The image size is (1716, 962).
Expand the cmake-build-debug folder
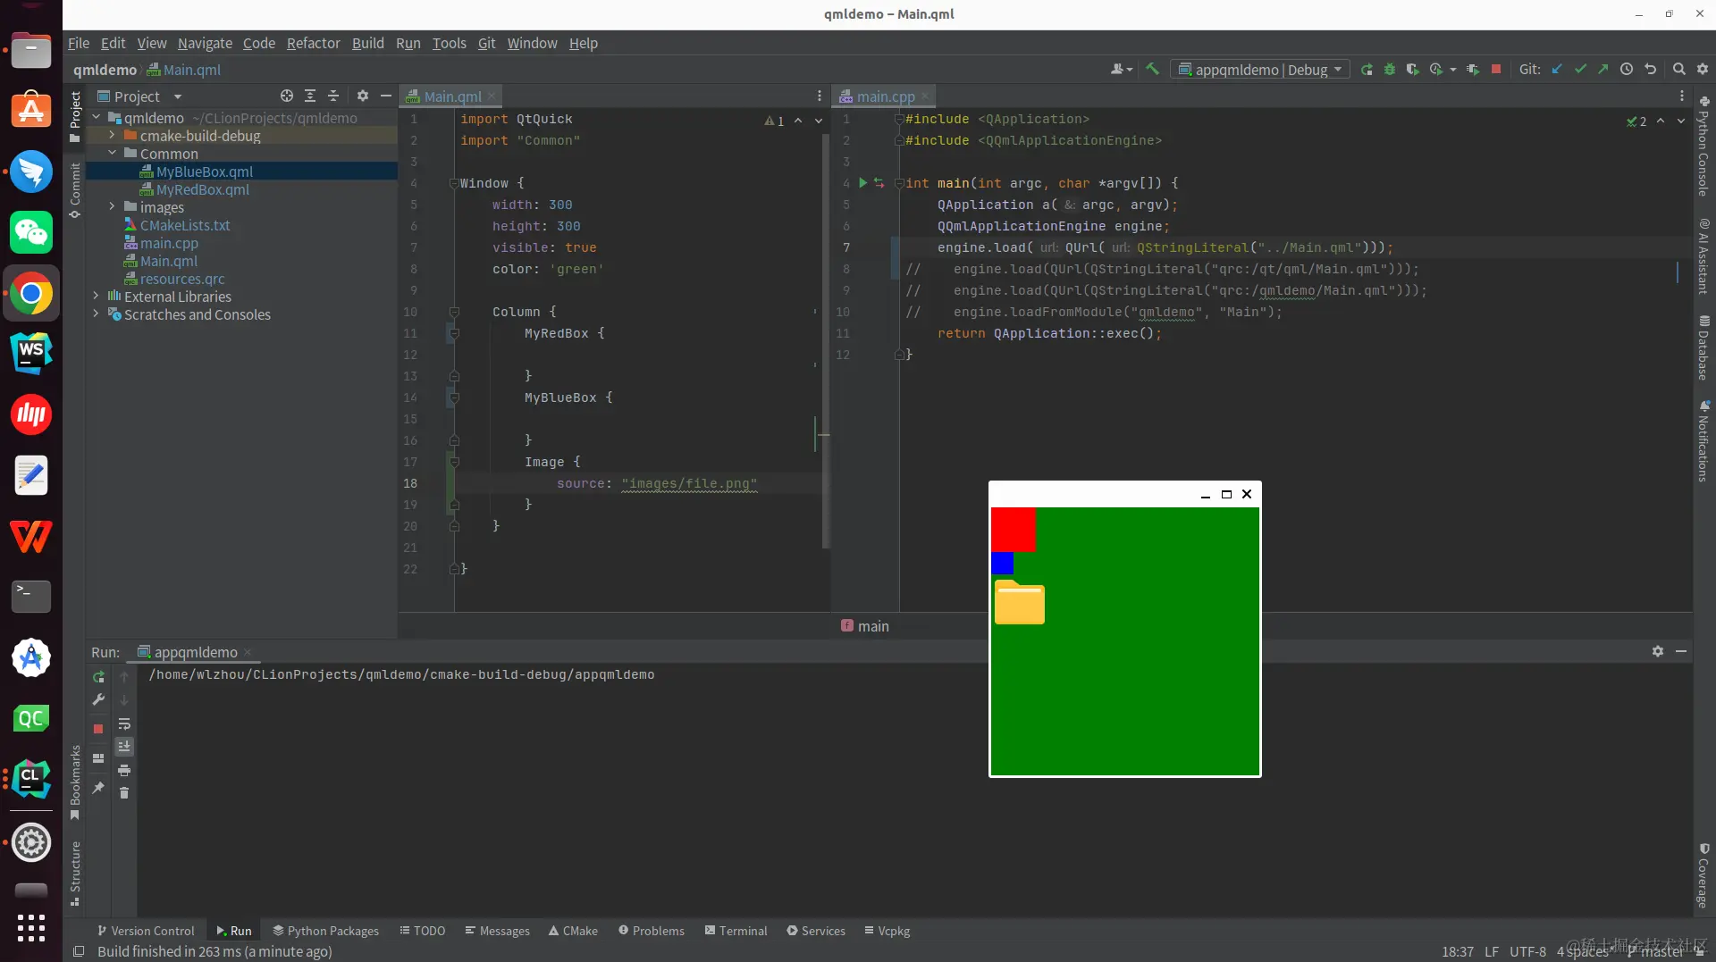tap(112, 136)
